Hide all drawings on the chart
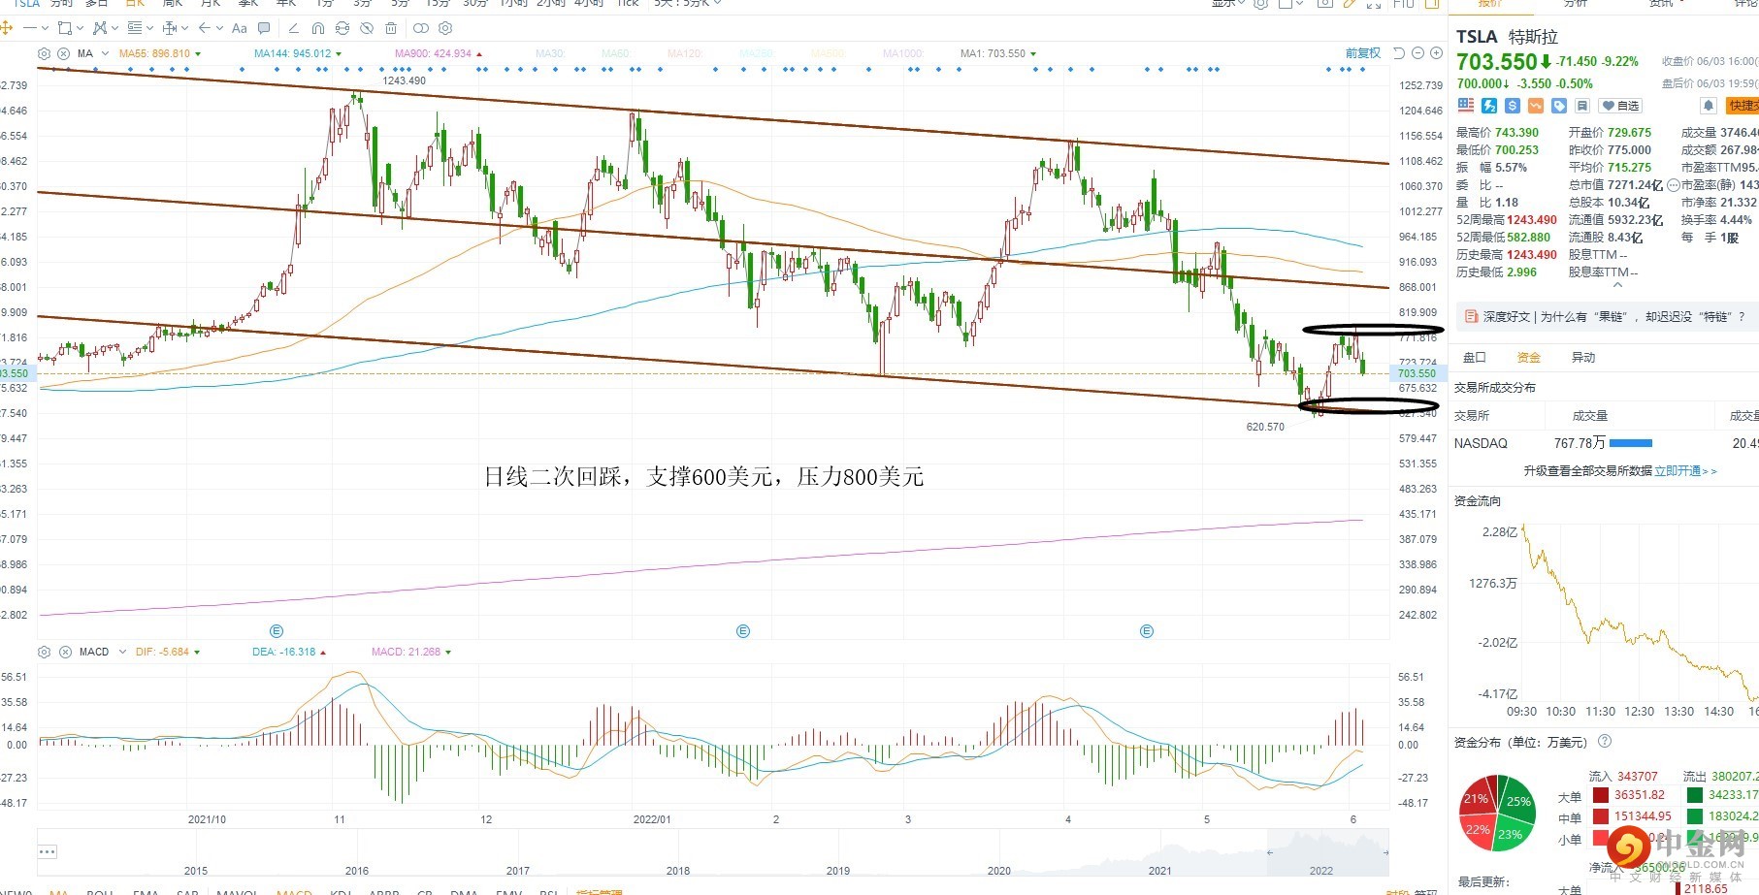1759x895 pixels. 367,28
